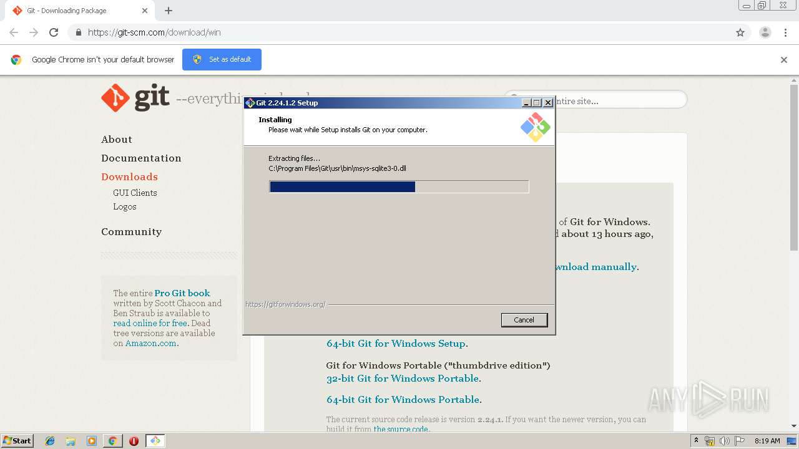Reload the page with the refresh icon
This screenshot has height=449, width=799.
click(x=54, y=32)
